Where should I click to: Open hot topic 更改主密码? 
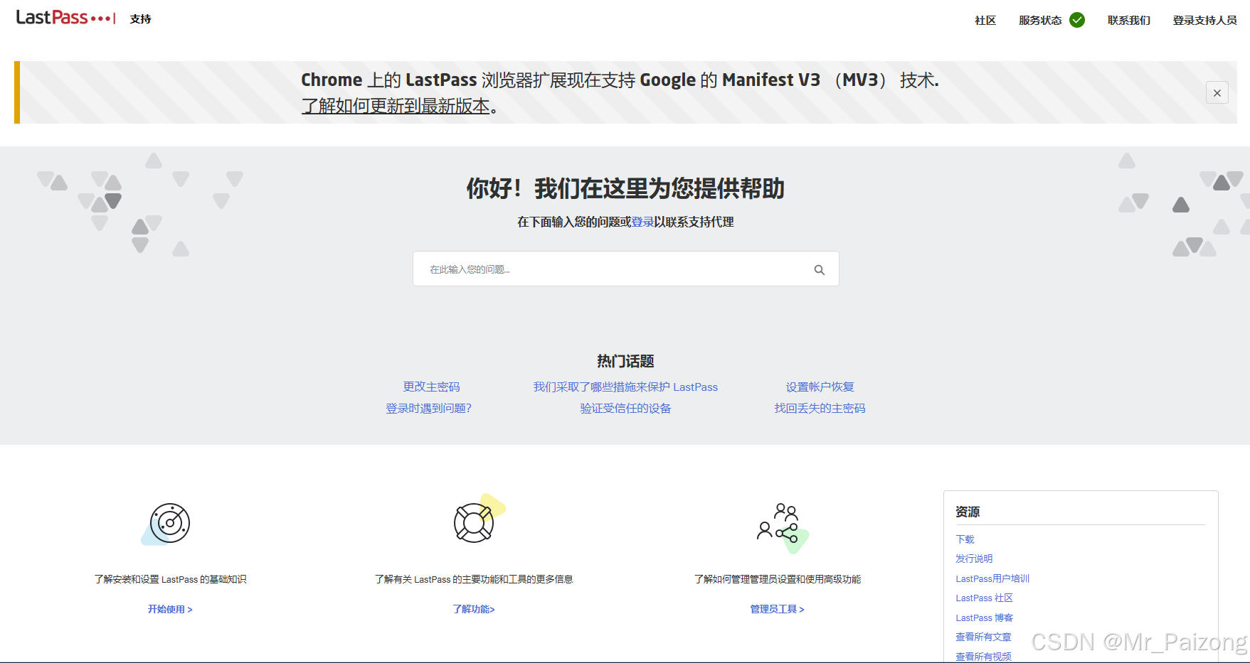(431, 387)
